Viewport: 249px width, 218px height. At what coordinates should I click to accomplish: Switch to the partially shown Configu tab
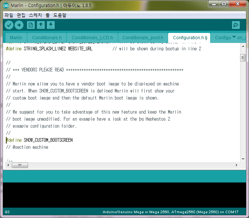223,38
